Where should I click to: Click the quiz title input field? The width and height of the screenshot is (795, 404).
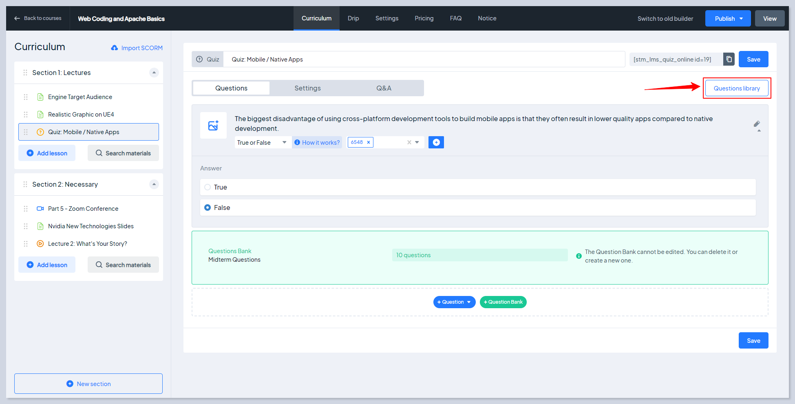point(424,60)
